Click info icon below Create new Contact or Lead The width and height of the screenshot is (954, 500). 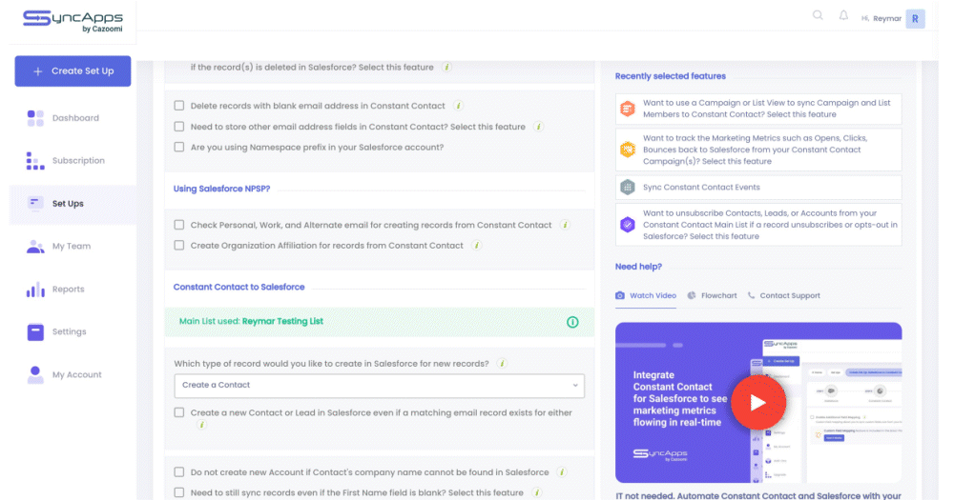(201, 425)
